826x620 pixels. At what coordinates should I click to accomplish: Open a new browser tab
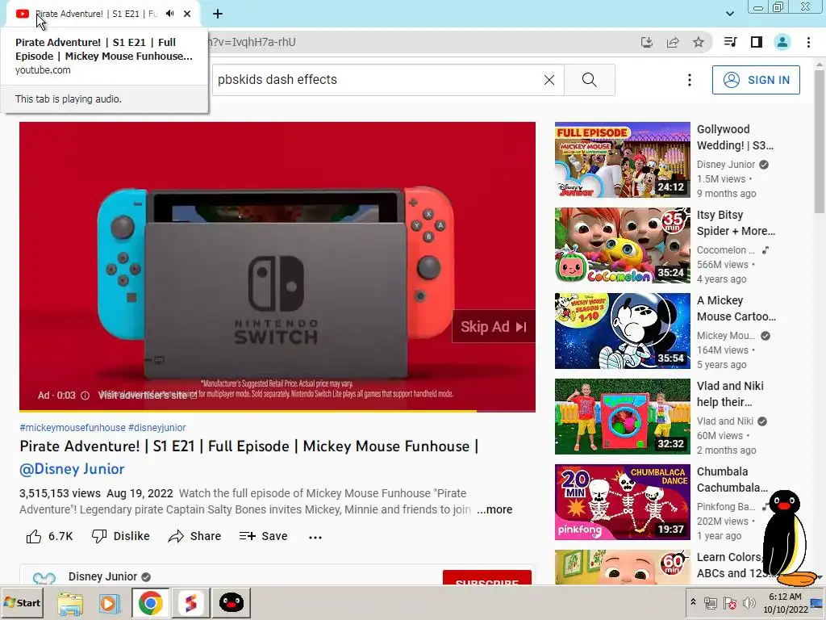(x=218, y=14)
